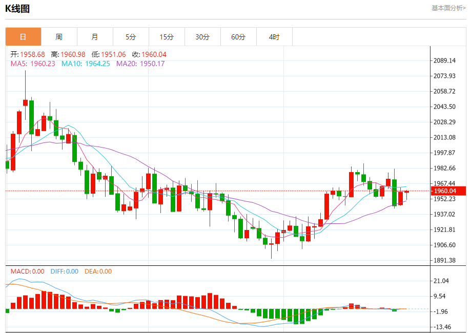Click the MA5: 1960.23 indicator label
Screen dimensions: 471x333
point(33,64)
